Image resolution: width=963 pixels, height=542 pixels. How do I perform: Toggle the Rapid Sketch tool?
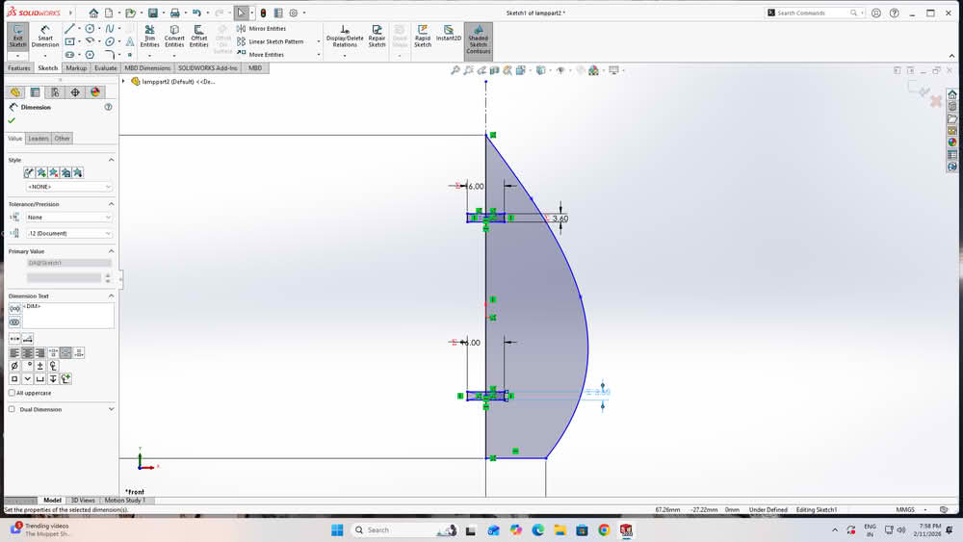(423, 37)
